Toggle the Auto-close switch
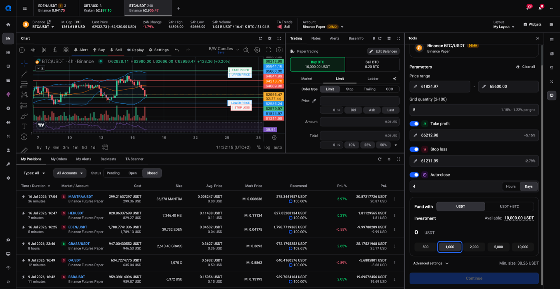This screenshot has width=560, height=289. [414, 175]
